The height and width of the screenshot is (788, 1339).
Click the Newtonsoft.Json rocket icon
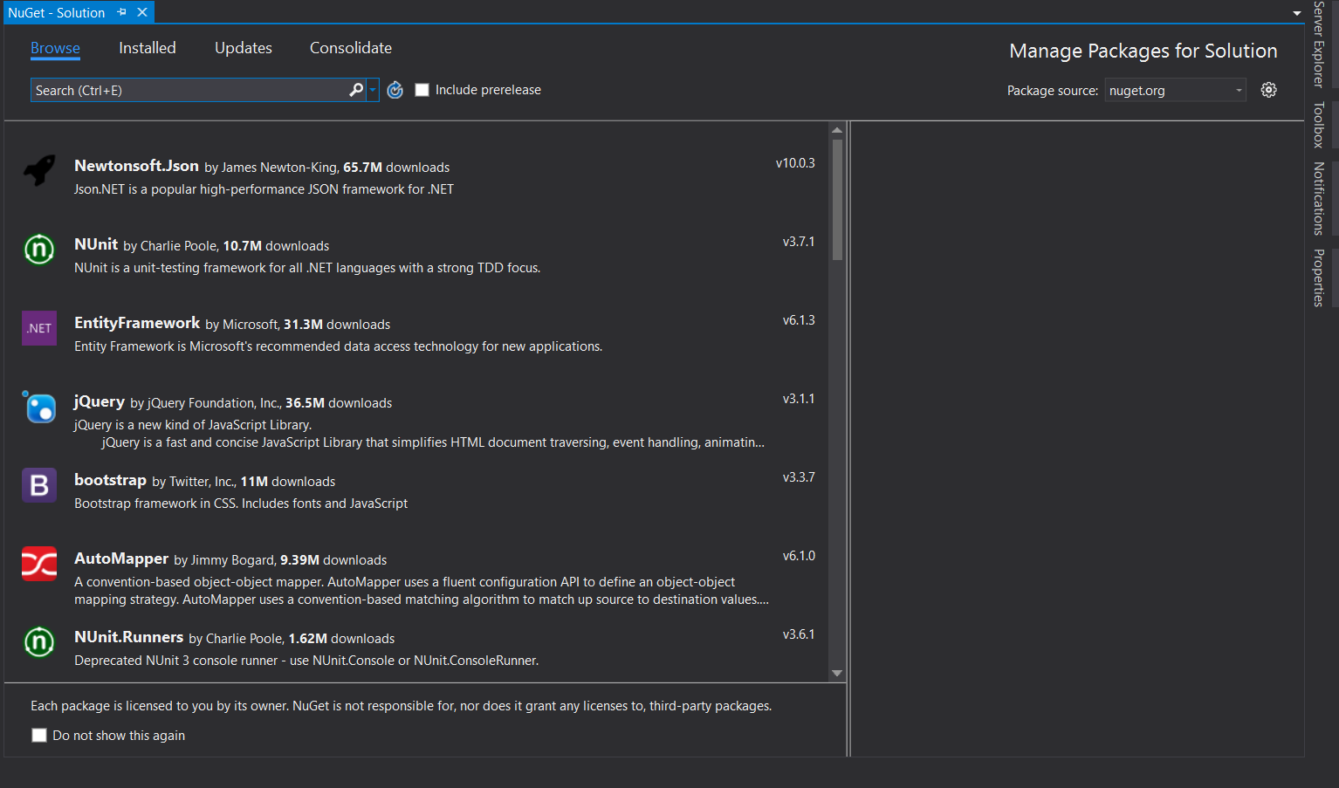[x=39, y=170]
